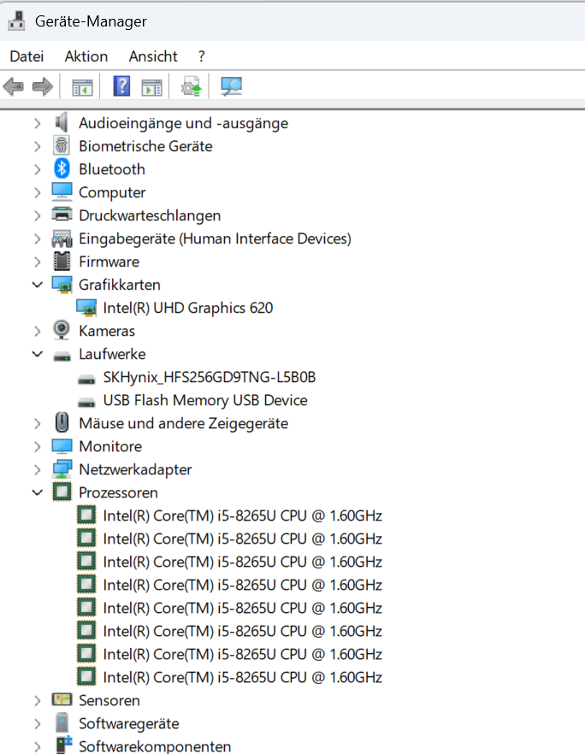Click the Druckwarteschlangen printer icon
The height and width of the screenshot is (754, 585).
62,215
